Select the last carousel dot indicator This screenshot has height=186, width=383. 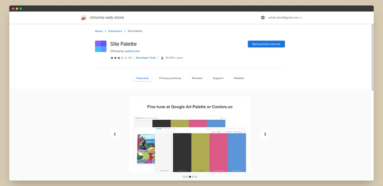tap(196, 177)
